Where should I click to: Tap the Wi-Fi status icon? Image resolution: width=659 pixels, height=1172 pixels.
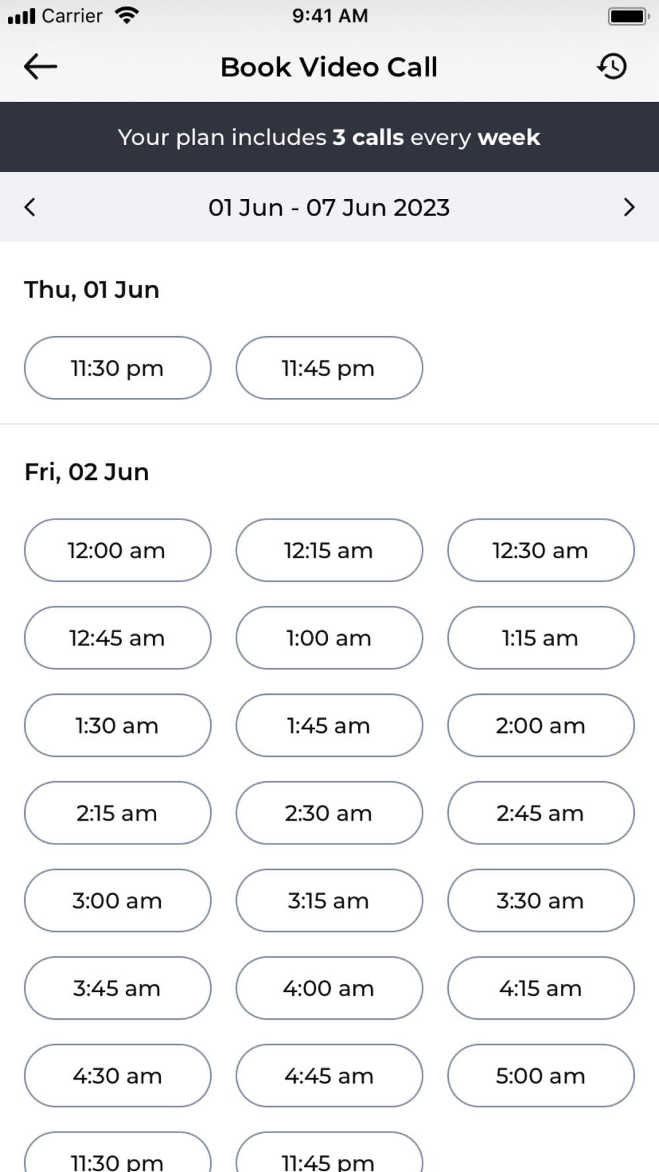click(127, 15)
